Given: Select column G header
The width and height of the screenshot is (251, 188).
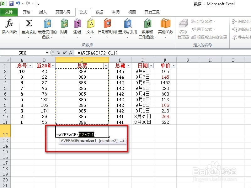Looking at the screenshot, I should 188,60.
